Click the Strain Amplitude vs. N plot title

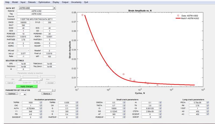coord(140,10)
